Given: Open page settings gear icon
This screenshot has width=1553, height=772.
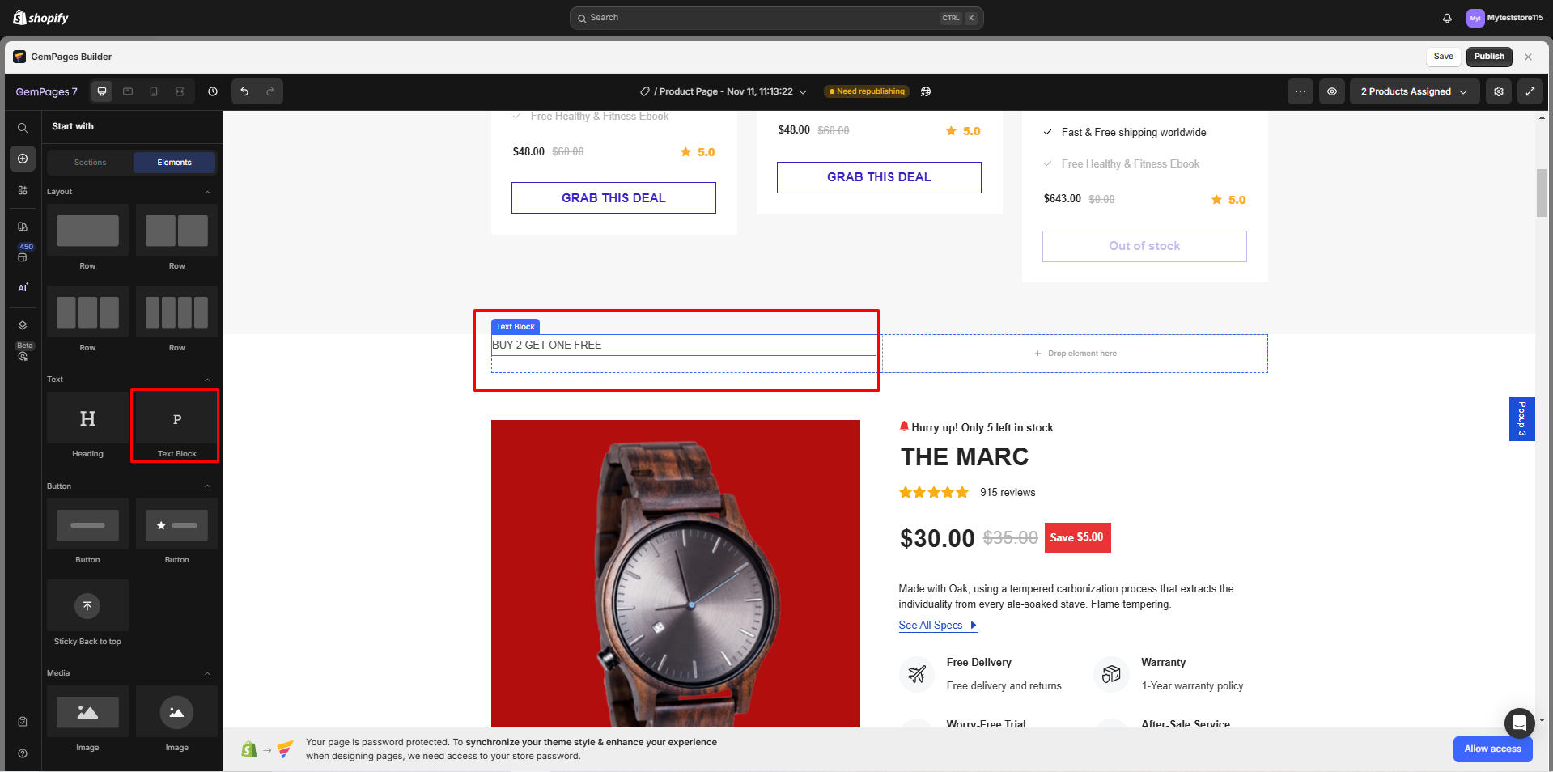Looking at the screenshot, I should click(1499, 91).
